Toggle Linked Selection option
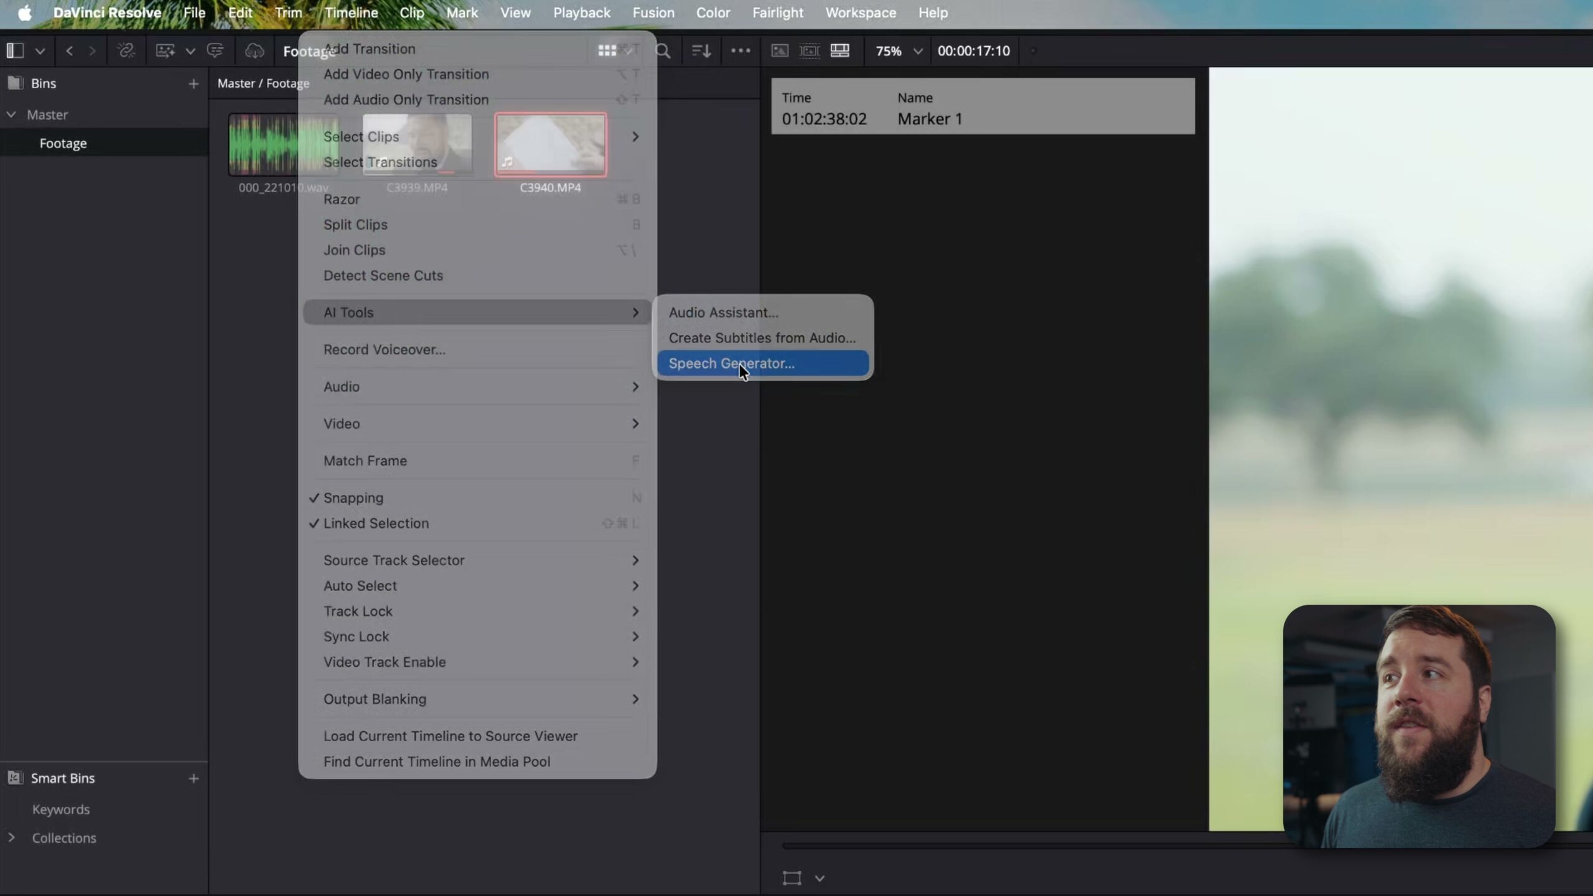 pos(477,523)
